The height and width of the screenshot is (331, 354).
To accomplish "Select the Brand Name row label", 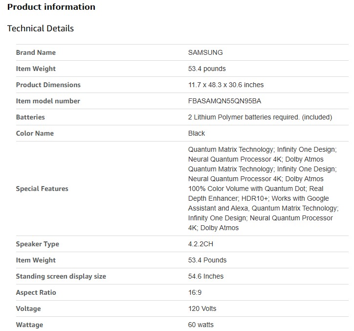I will (x=36, y=52).
